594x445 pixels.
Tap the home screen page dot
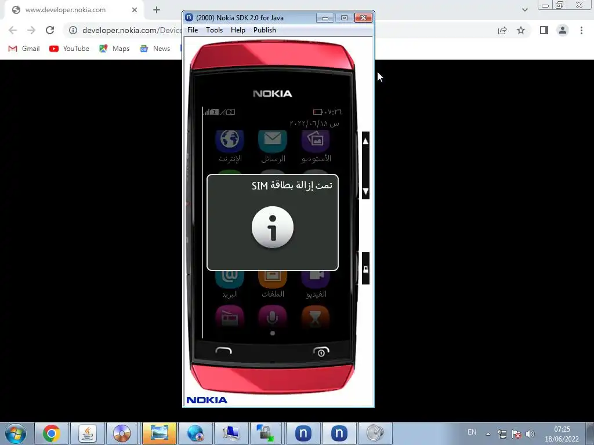273,333
